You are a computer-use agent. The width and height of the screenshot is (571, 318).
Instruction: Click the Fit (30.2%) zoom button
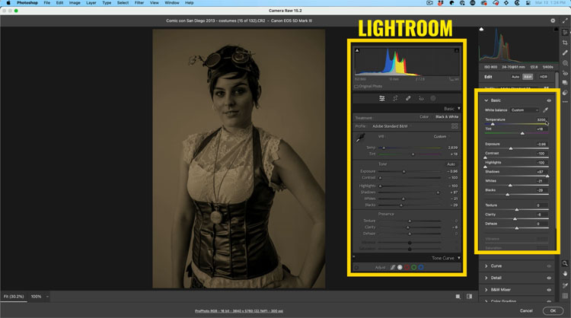pyautogui.click(x=14, y=297)
